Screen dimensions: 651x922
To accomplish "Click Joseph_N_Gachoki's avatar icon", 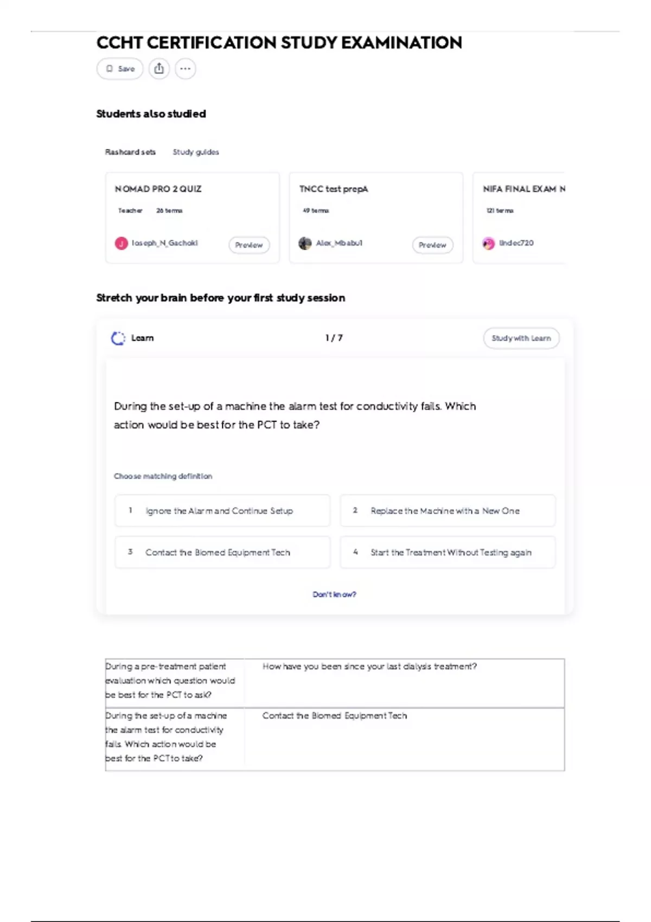I will (122, 244).
